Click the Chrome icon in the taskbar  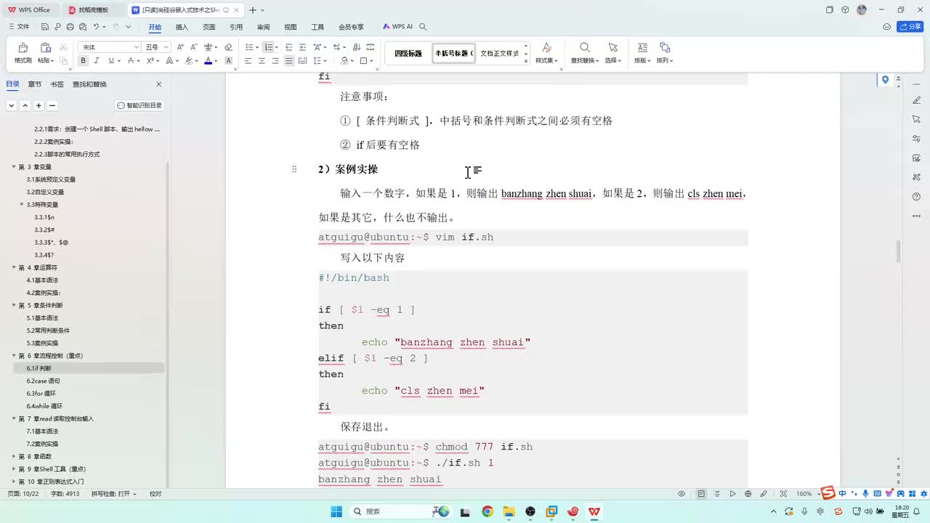click(487, 511)
